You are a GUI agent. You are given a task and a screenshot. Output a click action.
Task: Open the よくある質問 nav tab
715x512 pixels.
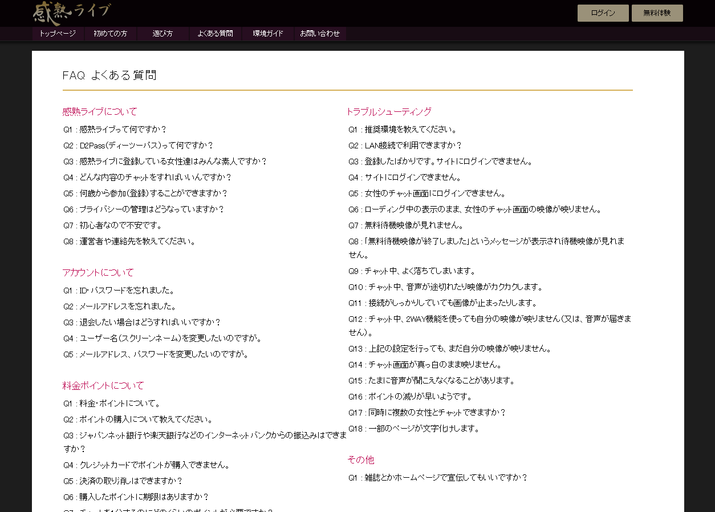(216, 34)
